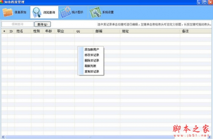The image size is (213, 139).
Task: Open the 系统设置 wrench icon
Action: coord(95,12)
